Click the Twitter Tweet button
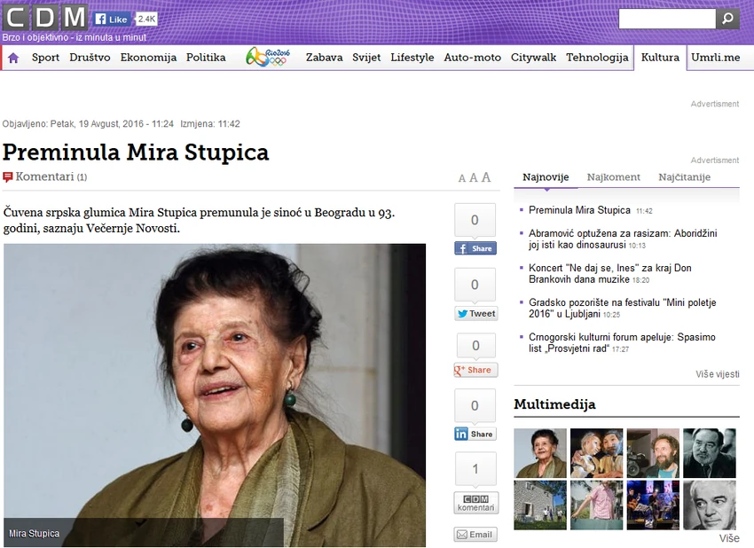 pyautogui.click(x=475, y=313)
